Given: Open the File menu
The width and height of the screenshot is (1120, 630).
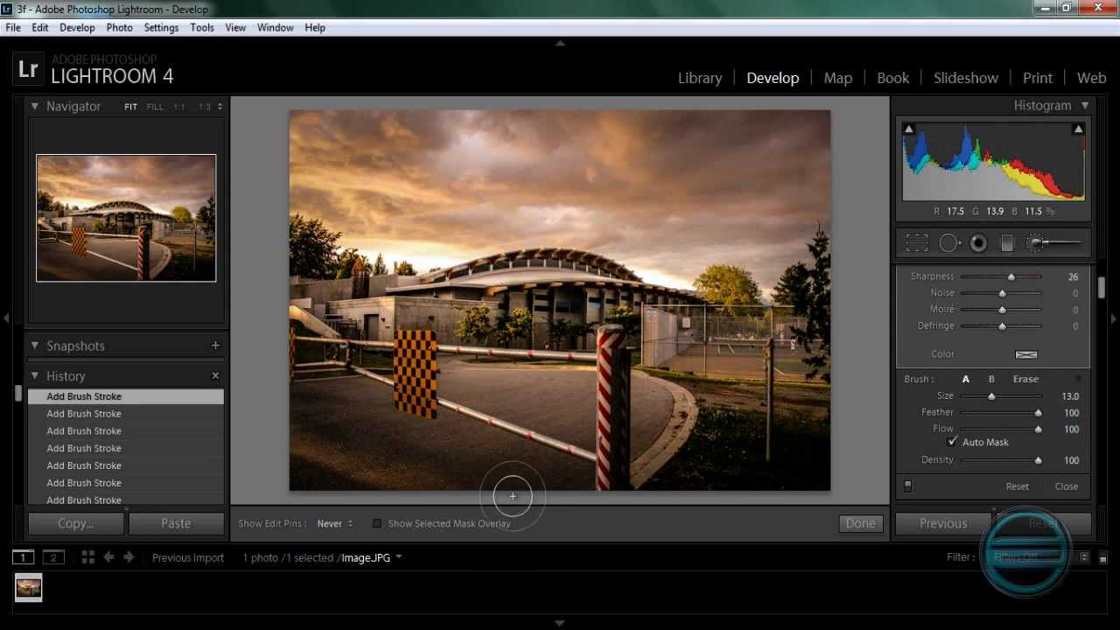Looking at the screenshot, I should [x=13, y=27].
